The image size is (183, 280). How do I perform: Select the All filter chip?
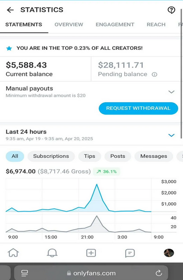click(15, 156)
